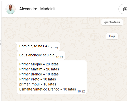The image size is (127, 101).
Task: Click the 10:21 timestamp beside 'Bom dia' message
Action: click(55, 48)
